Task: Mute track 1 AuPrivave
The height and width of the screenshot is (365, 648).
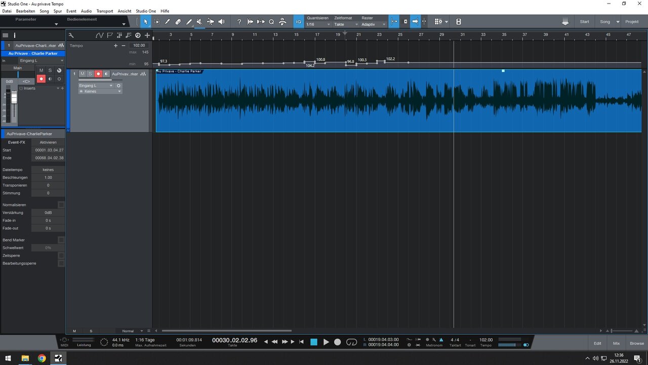Action: point(83,74)
